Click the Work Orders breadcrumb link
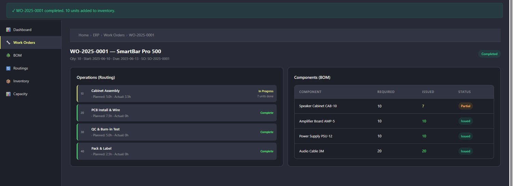513x186 pixels. click(x=114, y=35)
